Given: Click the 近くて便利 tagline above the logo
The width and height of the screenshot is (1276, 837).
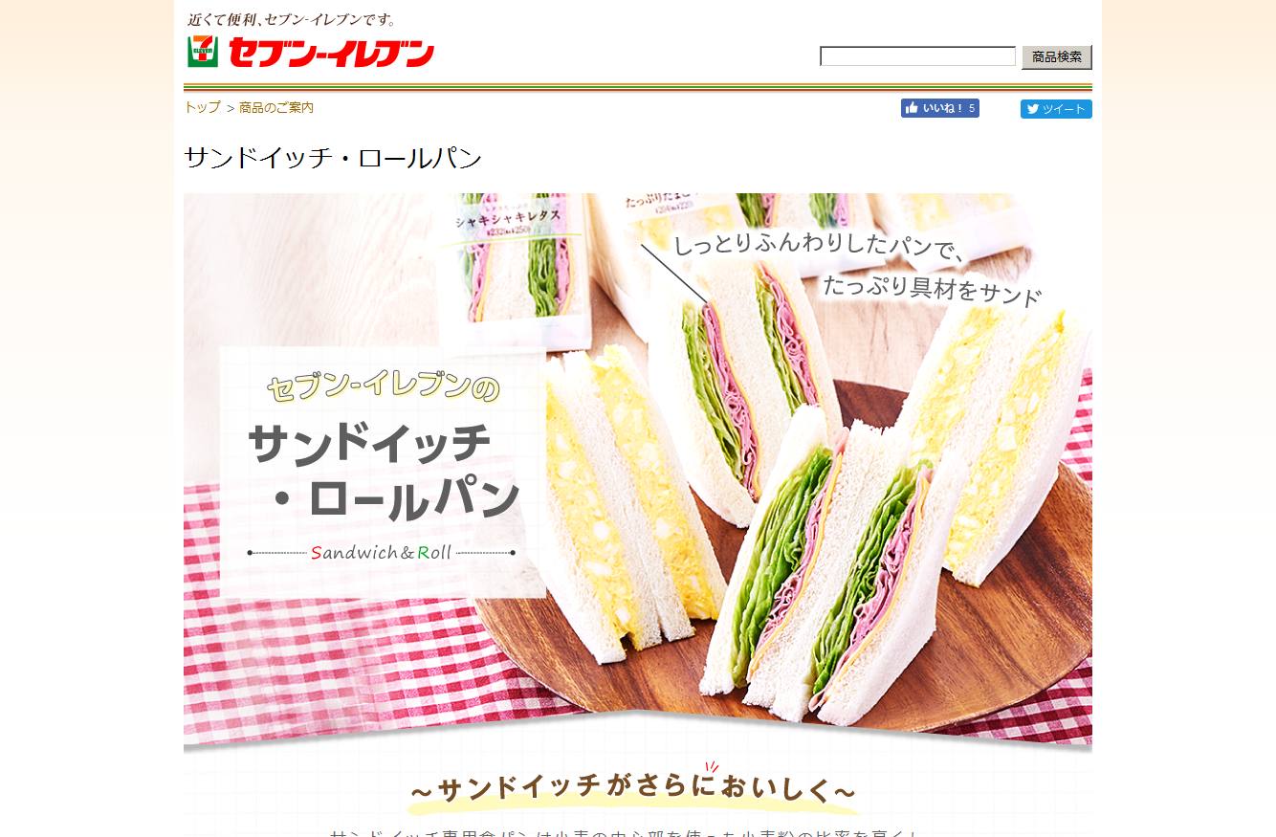Looking at the screenshot, I should point(292,19).
